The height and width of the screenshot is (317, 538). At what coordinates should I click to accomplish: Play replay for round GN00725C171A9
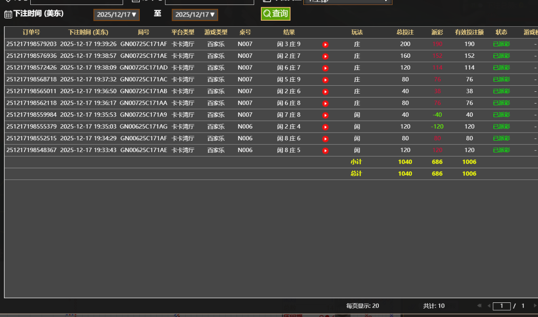click(x=325, y=115)
